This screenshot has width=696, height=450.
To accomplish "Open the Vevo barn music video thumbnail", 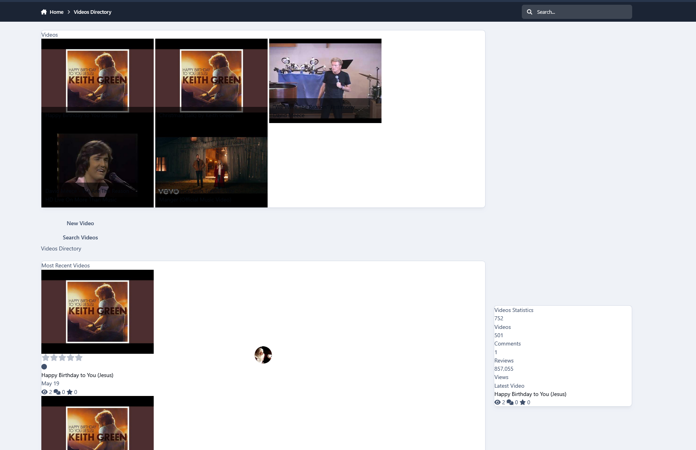I will (211, 166).
